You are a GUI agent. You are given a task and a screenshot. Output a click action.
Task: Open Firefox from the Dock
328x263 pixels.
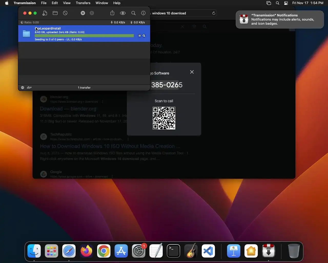pos(86,251)
